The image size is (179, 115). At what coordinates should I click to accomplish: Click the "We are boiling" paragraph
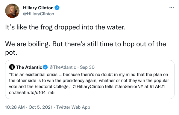click(x=86, y=48)
